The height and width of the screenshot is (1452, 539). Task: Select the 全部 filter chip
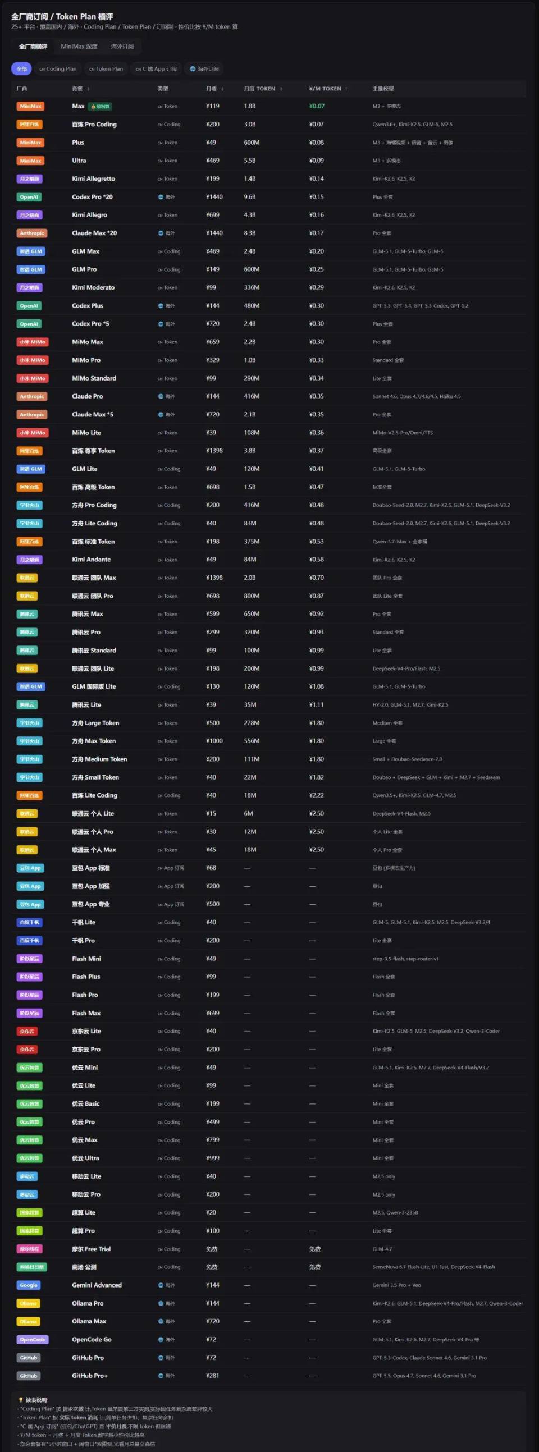21,69
